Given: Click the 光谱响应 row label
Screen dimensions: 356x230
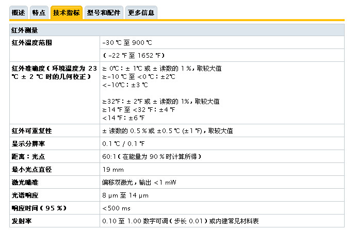Looking at the screenshot, I should point(25,195).
